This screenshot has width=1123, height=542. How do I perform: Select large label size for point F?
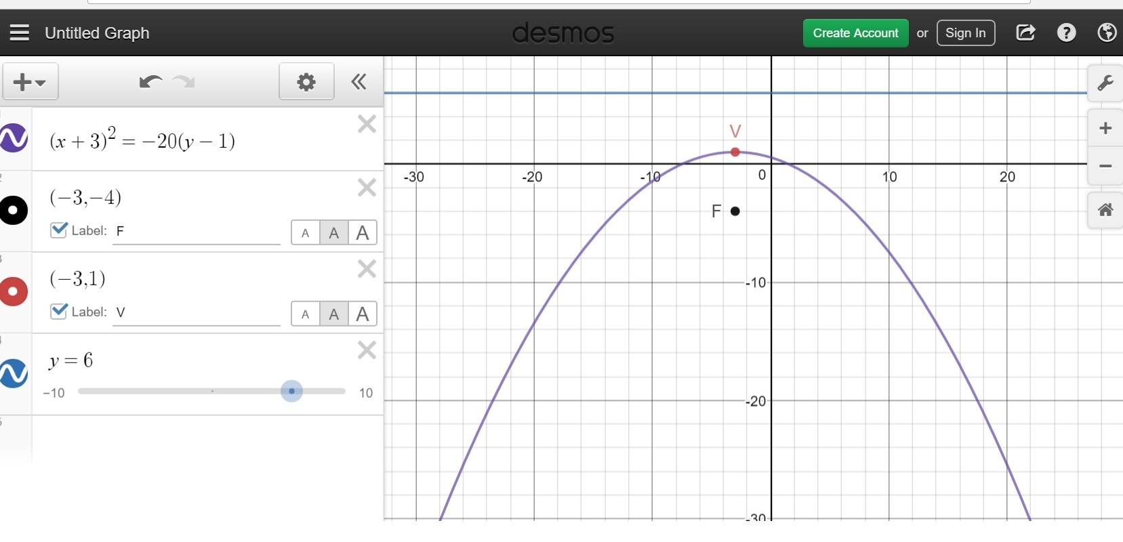(363, 233)
